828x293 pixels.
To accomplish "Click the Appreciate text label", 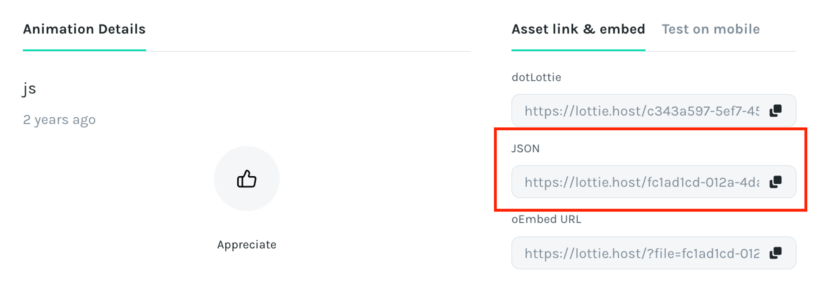I will coord(247,245).
